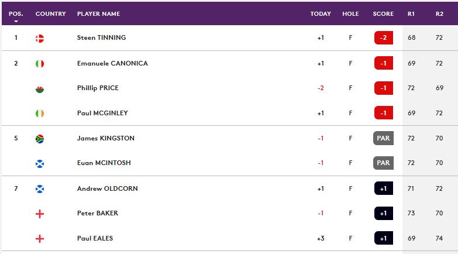Click Italy flag beside Emanuele Canonica

coord(40,63)
